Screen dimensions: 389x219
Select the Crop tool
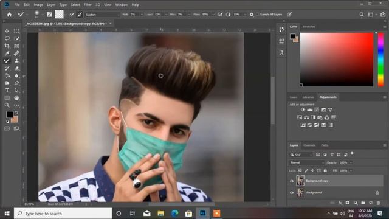[7, 46]
